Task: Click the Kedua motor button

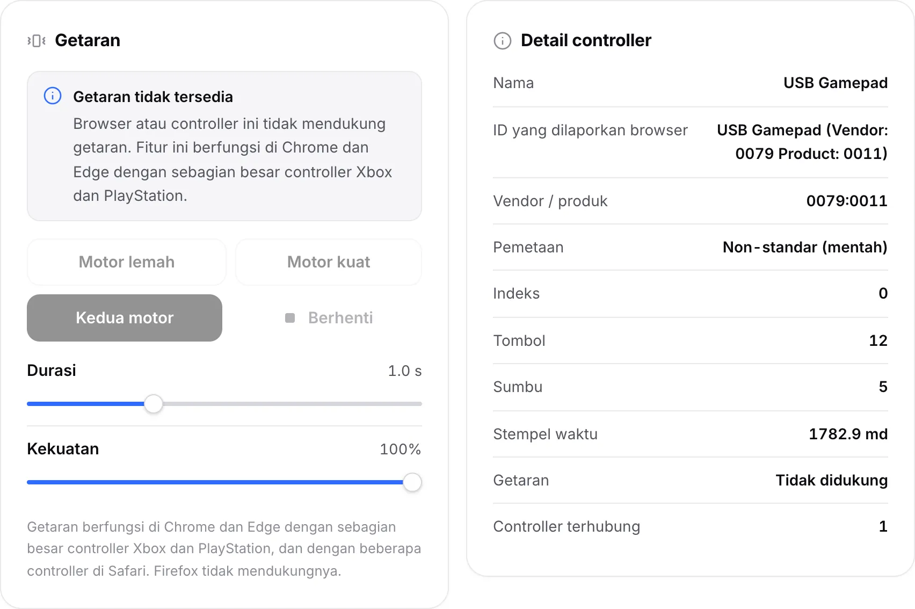Action: [x=125, y=318]
